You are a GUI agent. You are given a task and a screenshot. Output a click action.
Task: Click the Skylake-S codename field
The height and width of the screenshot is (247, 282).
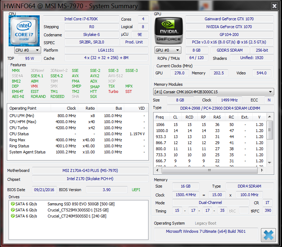click(92, 35)
